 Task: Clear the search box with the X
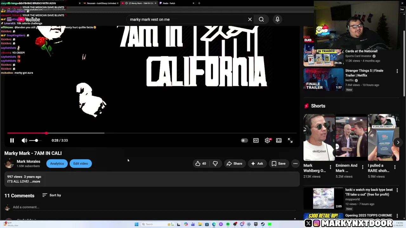tap(250, 19)
